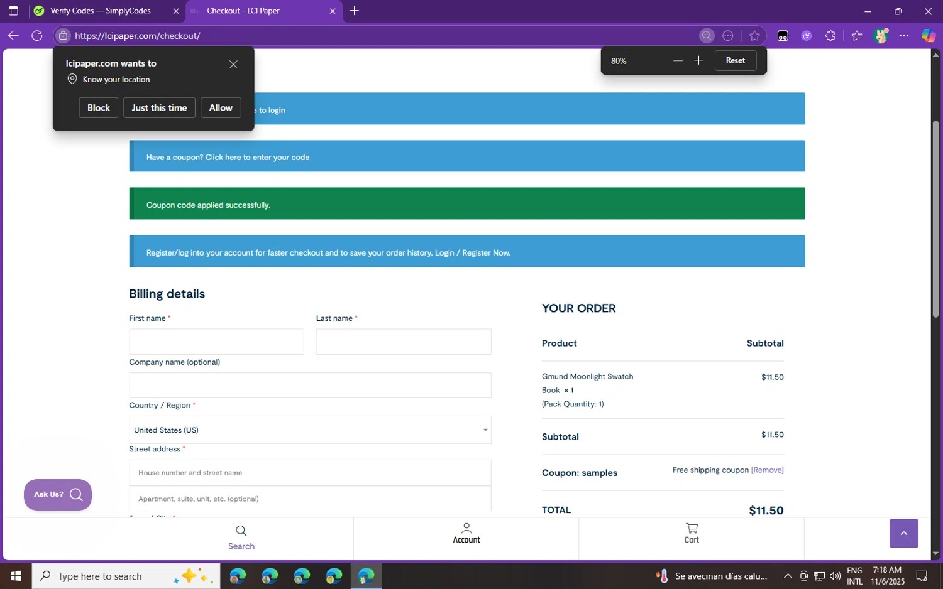Close the Checkout LCI Paper tab
943x589 pixels.
click(333, 11)
